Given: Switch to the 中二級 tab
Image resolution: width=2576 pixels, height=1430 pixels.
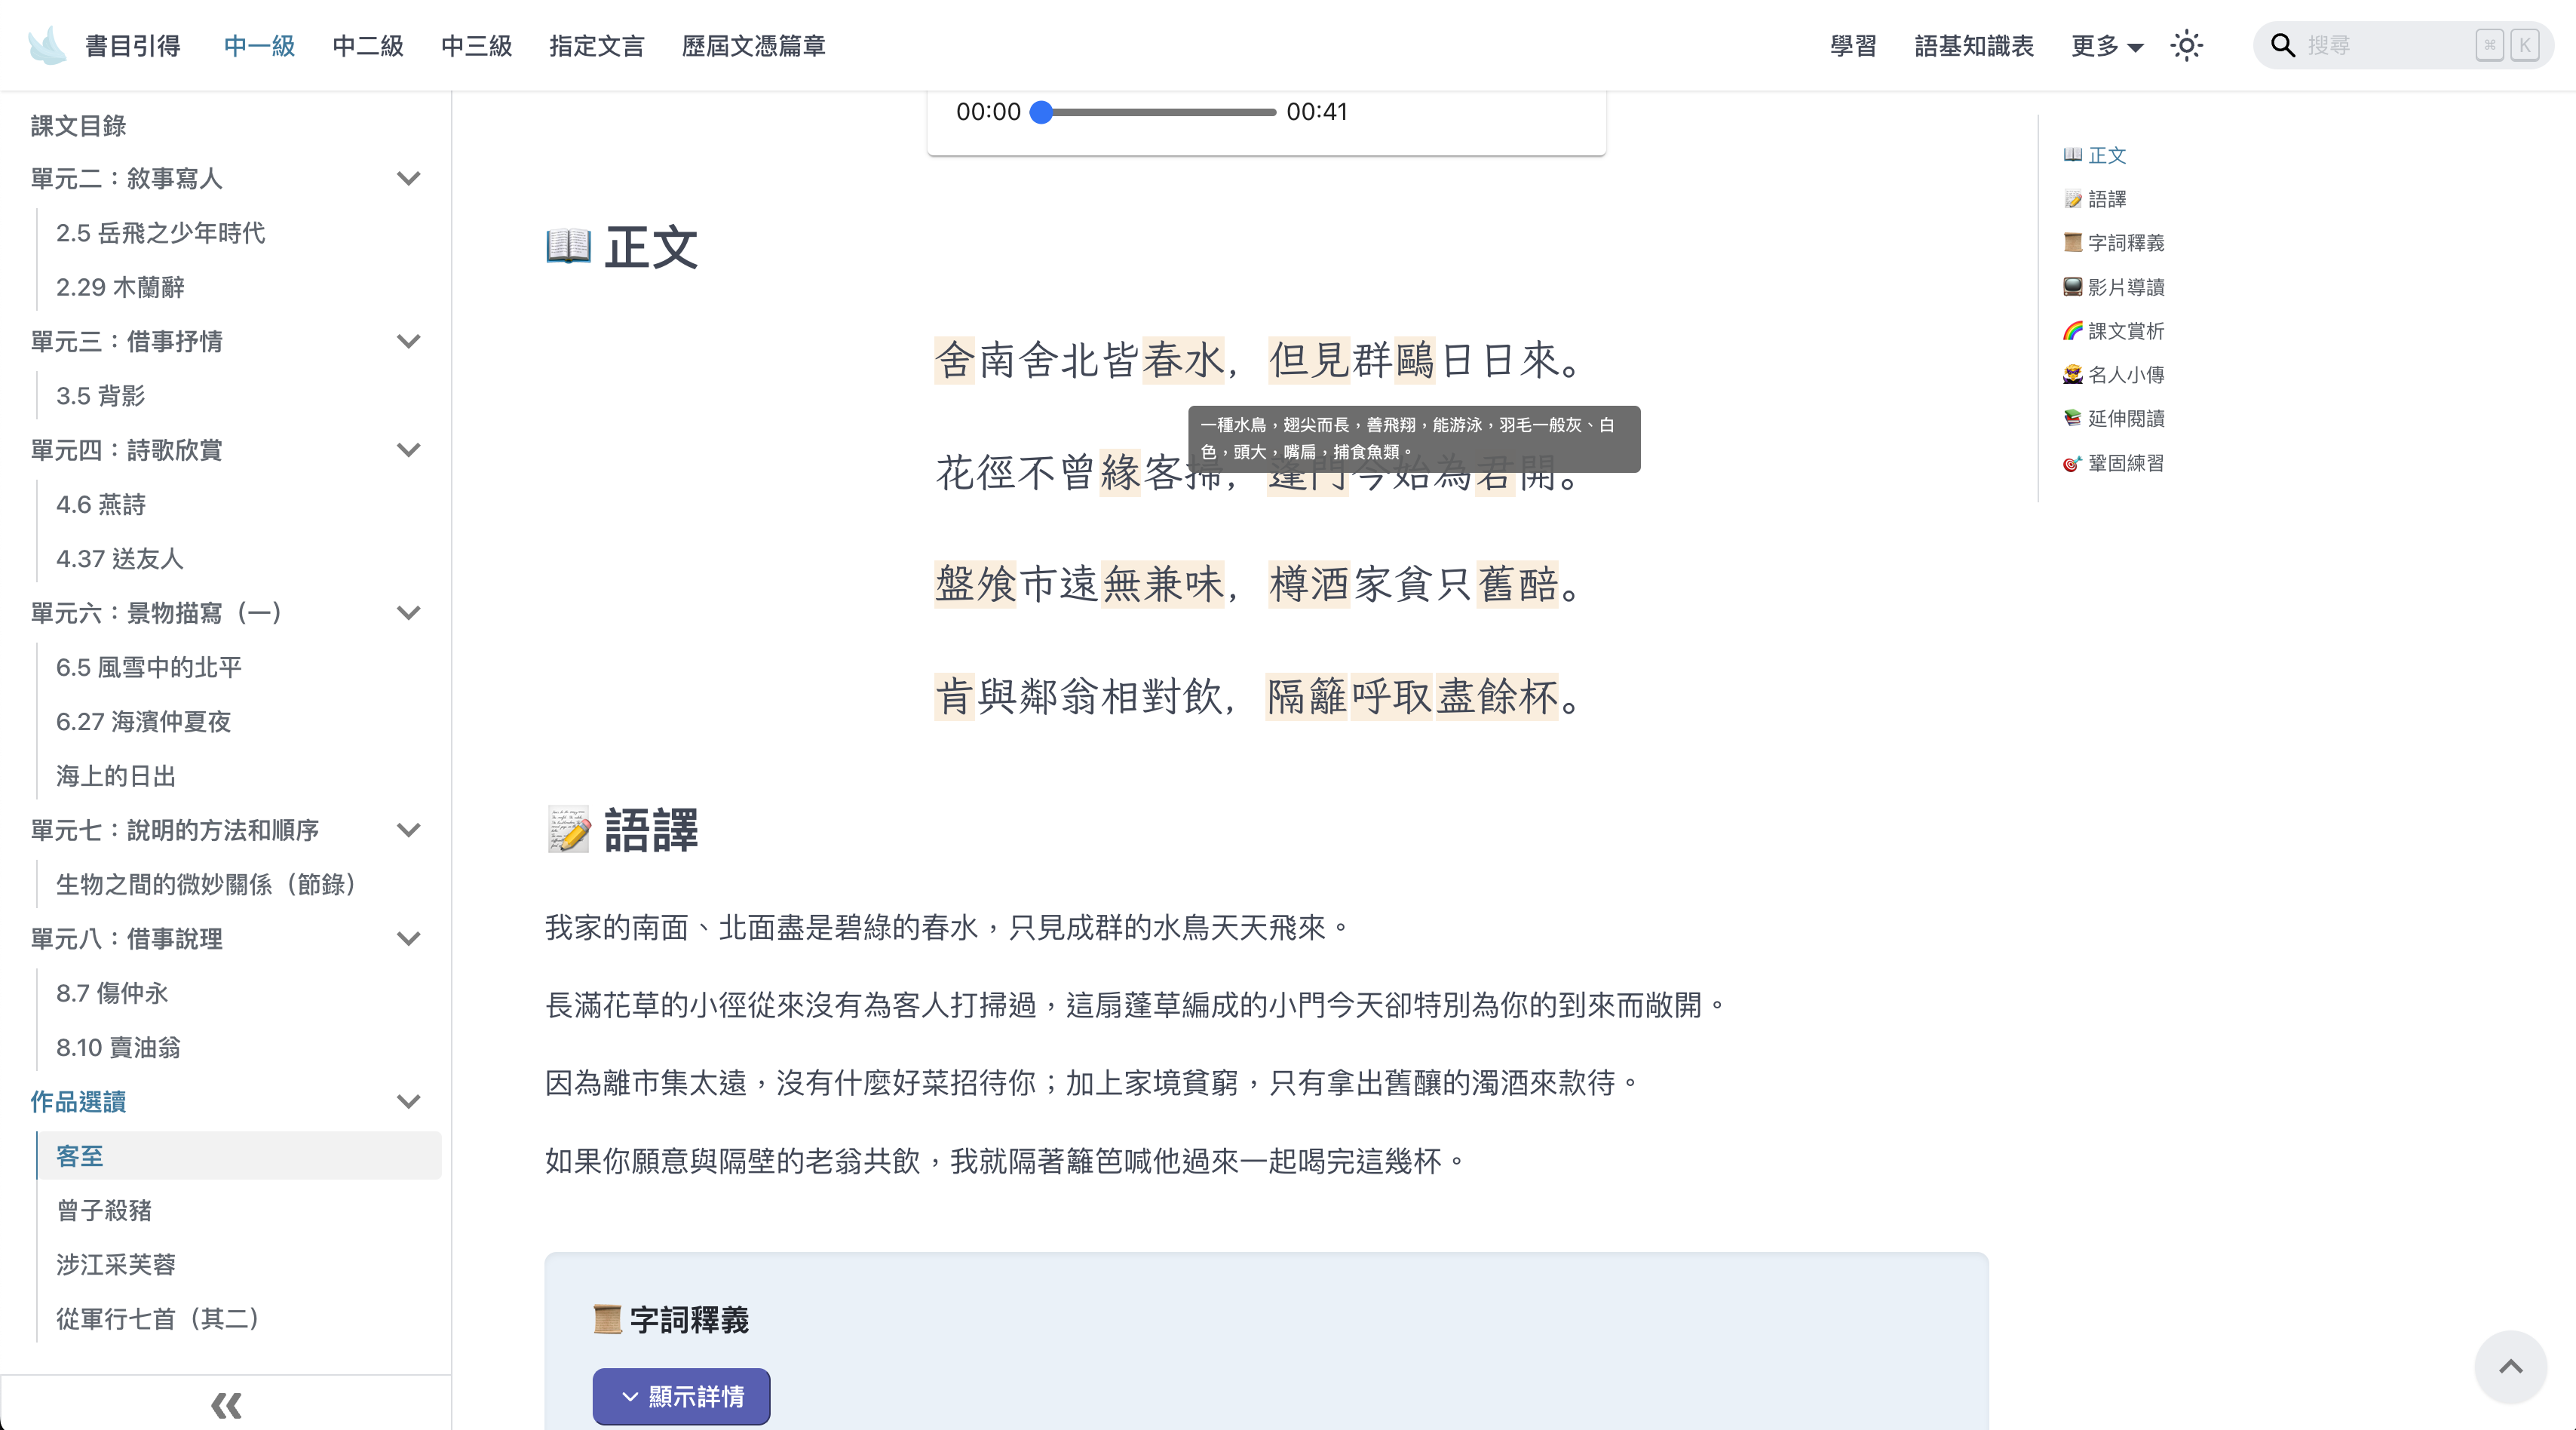Looking at the screenshot, I should [x=368, y=46].
